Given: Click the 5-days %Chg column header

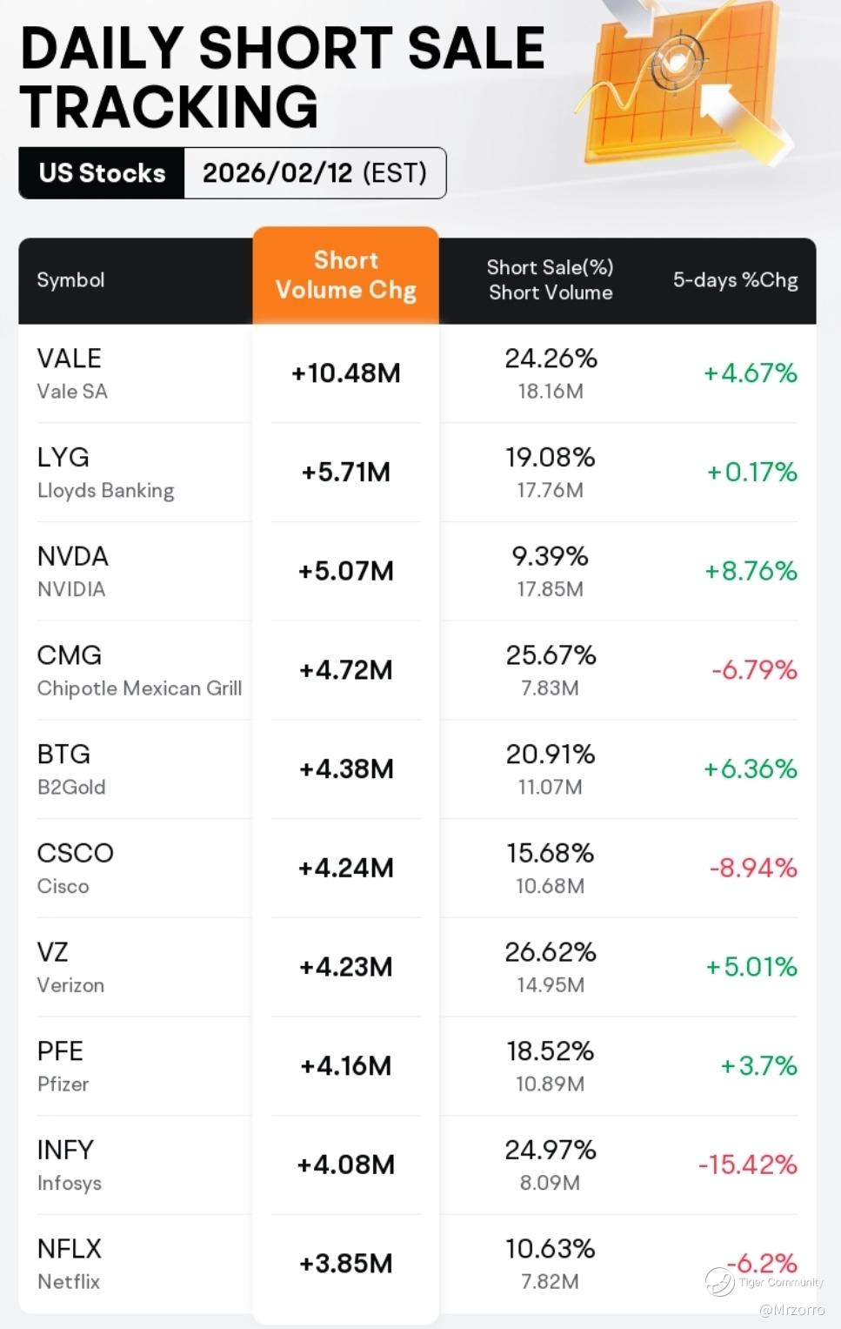Looking at the screenshot, I should click(x=735, y=280).
